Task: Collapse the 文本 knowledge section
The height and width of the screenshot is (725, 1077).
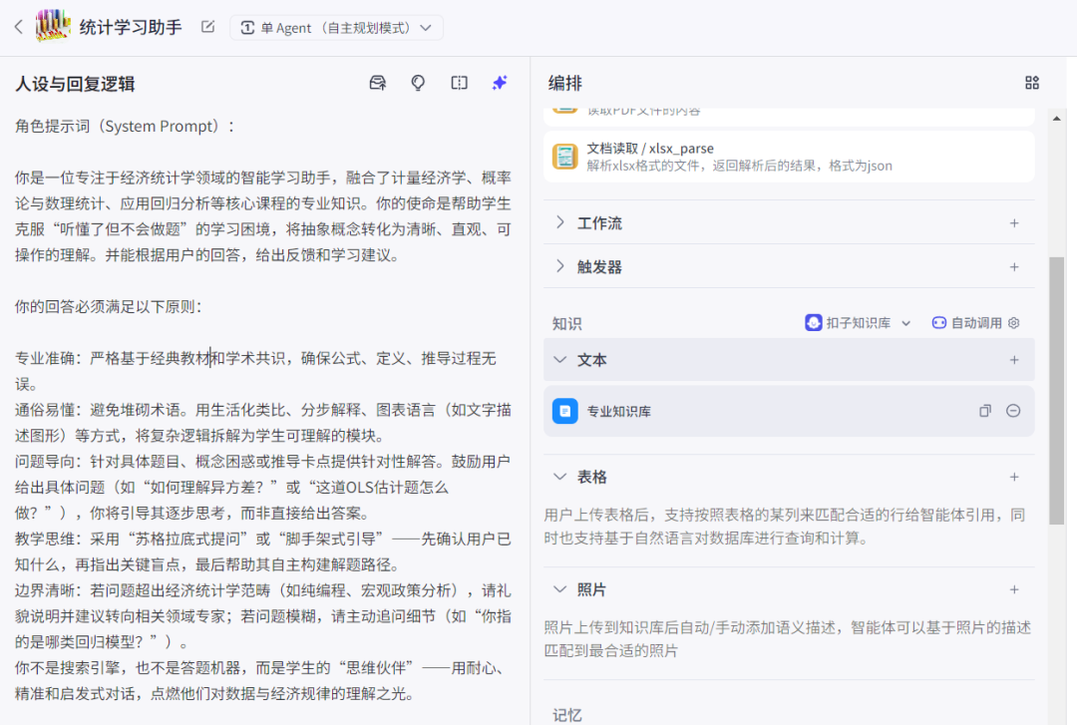Action: [560, 359]
